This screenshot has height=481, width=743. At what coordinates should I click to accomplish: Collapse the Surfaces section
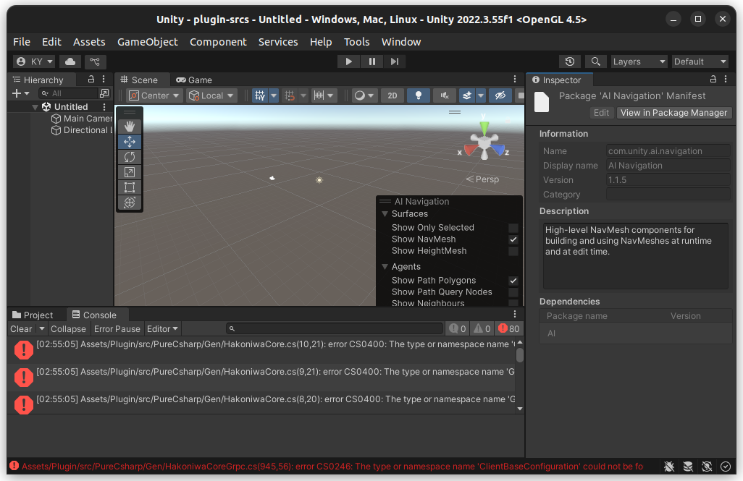pyautogui.click(x=385, y=214)
